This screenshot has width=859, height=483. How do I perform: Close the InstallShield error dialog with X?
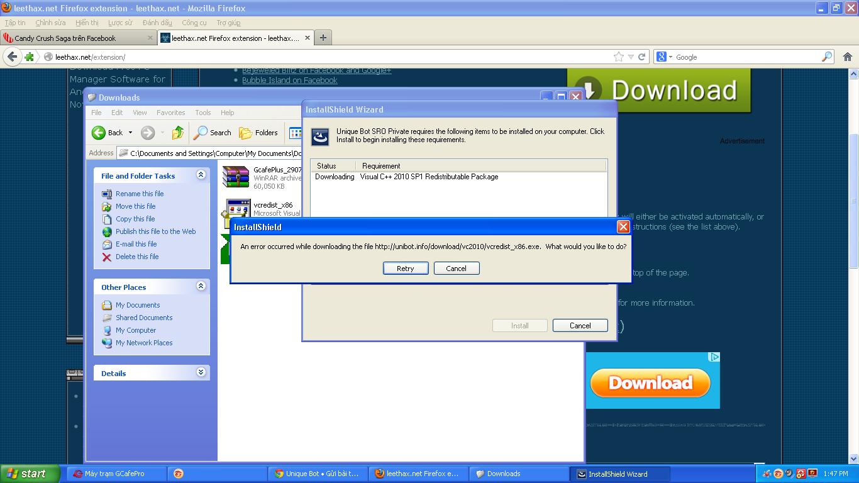point(623,227)
